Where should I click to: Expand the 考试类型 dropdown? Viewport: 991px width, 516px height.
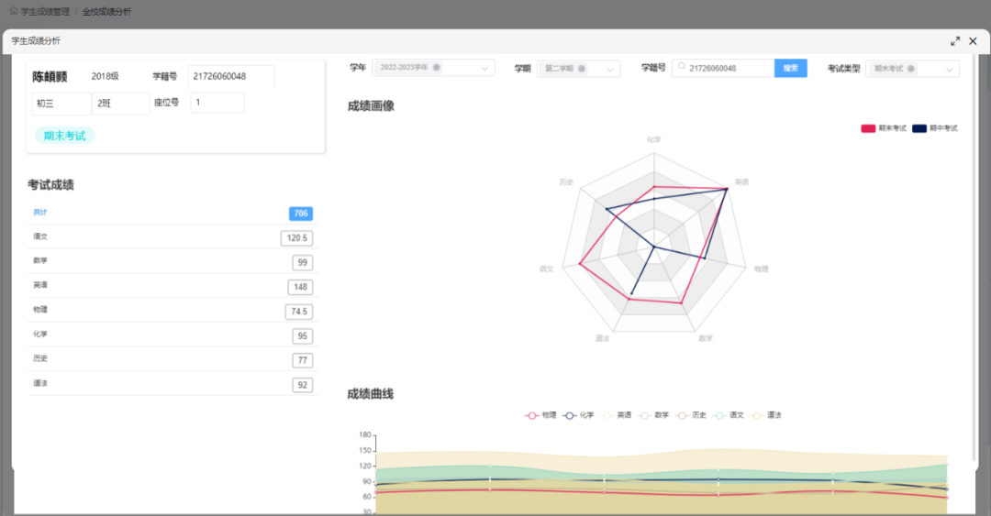(949, 69)
